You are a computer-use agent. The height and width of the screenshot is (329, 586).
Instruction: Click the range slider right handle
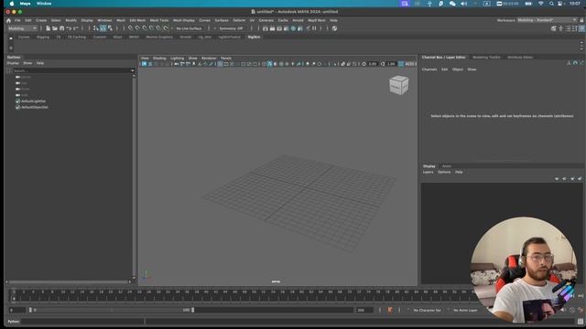193,310
